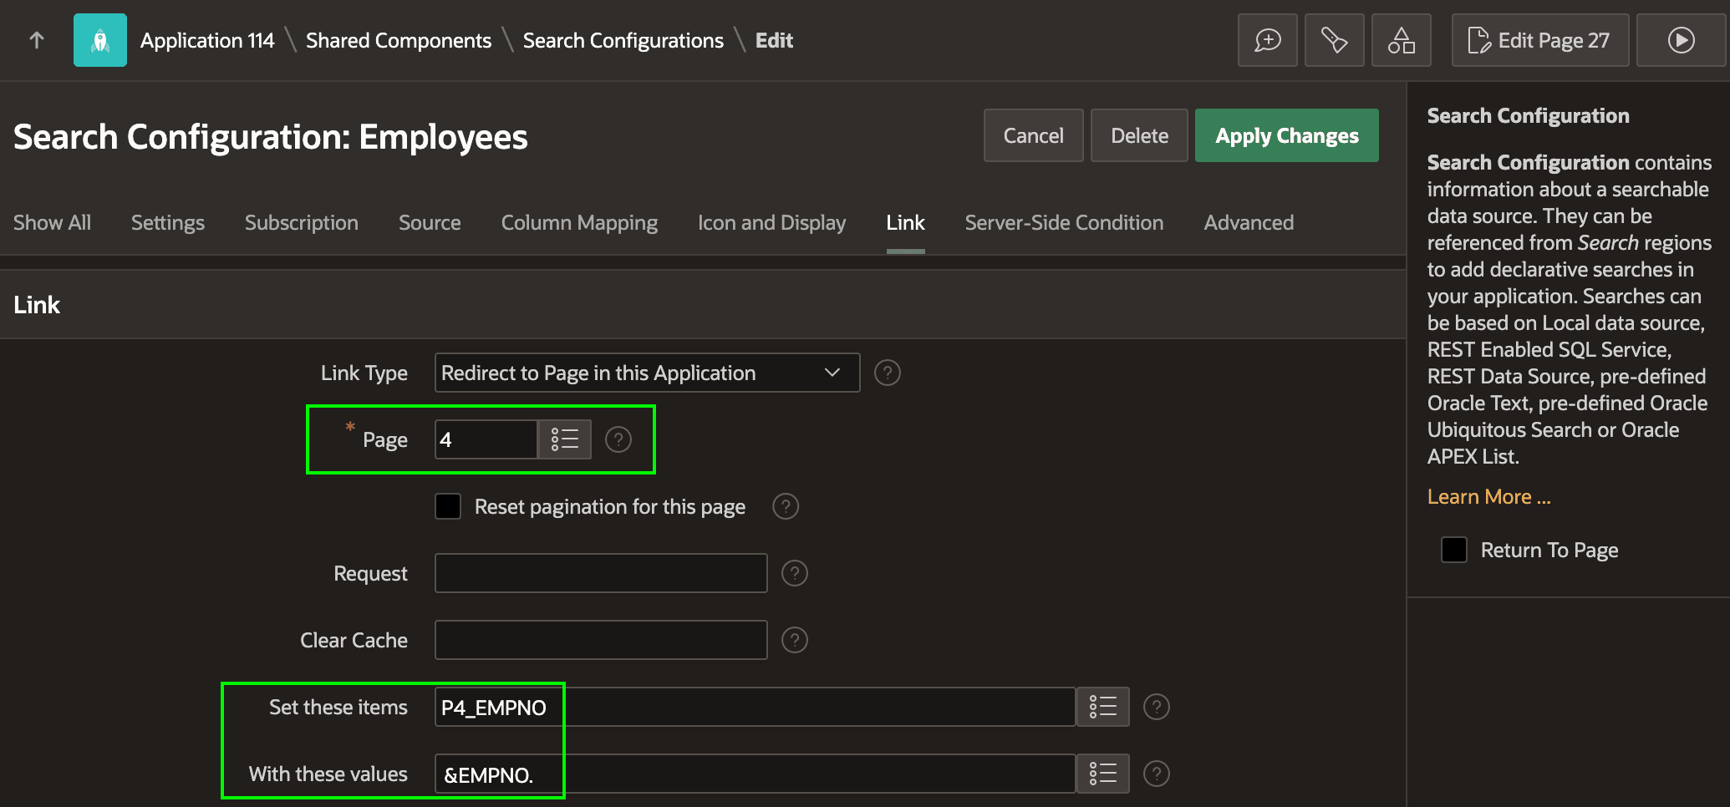This screenshot has height=807, width=1730.
Task: Show help for the Link Type field
Action: coord(888,373)
